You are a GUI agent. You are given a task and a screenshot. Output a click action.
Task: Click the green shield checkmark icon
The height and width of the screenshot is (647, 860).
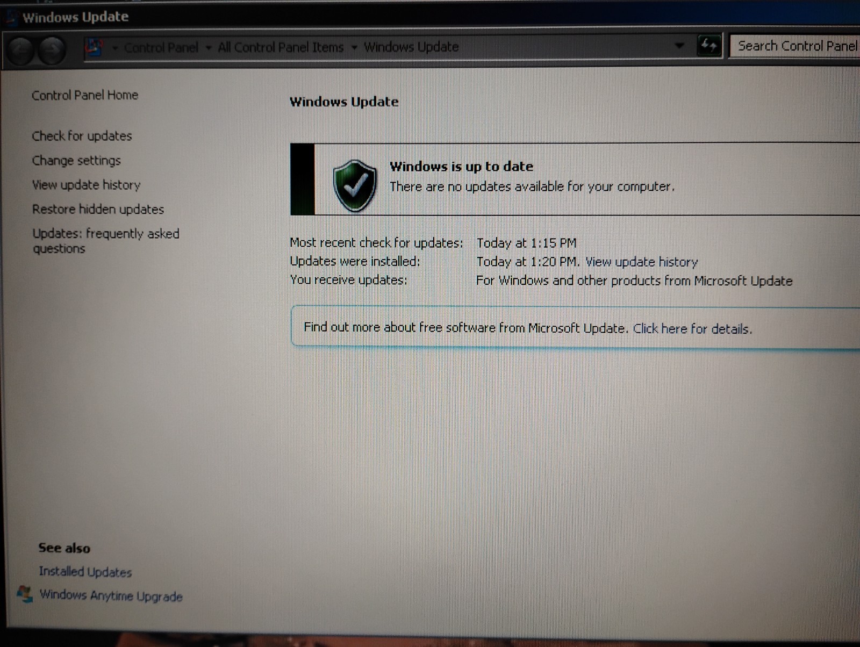(354, 185)
